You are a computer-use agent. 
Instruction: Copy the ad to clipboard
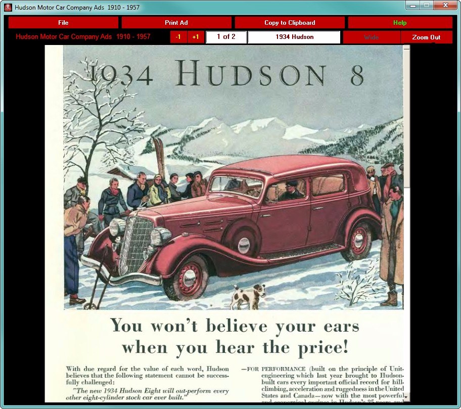click(x=290, y=23)
